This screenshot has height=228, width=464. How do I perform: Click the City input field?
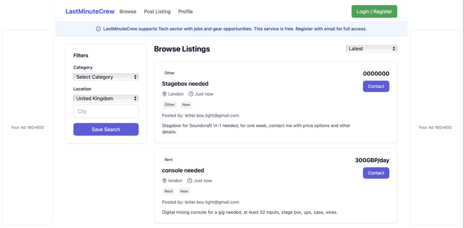coord(106,111)
